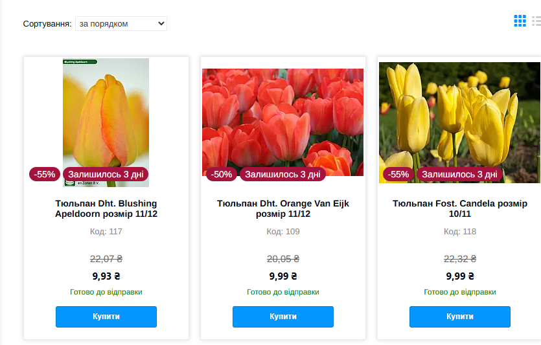Open "Тюльпан Fost. Candela" product title
541x345 pixels.
[x=460, y=208]
